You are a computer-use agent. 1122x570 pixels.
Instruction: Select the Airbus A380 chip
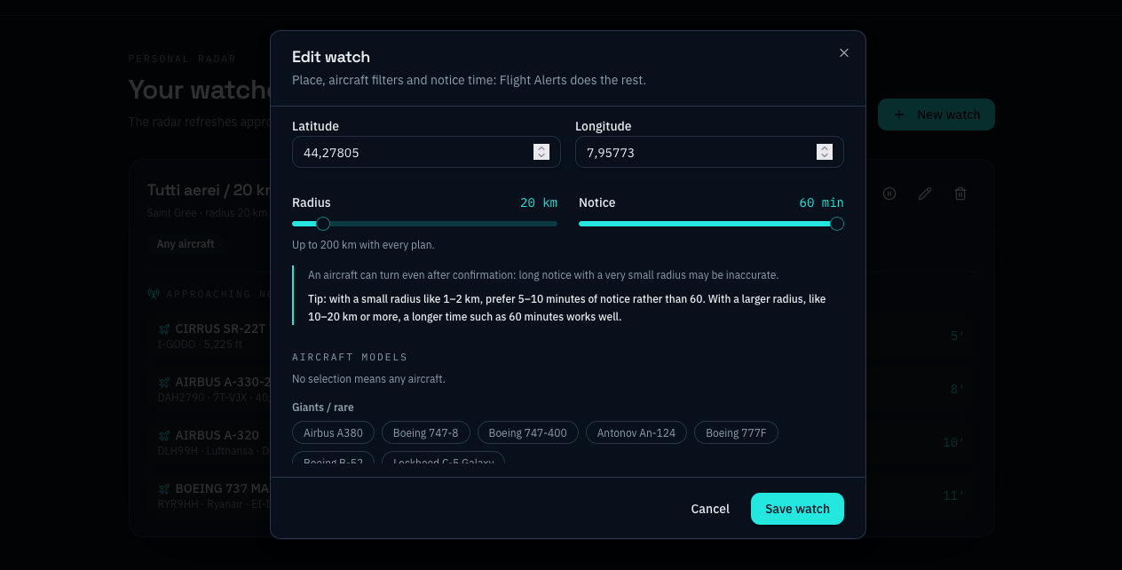pos(333,432)
